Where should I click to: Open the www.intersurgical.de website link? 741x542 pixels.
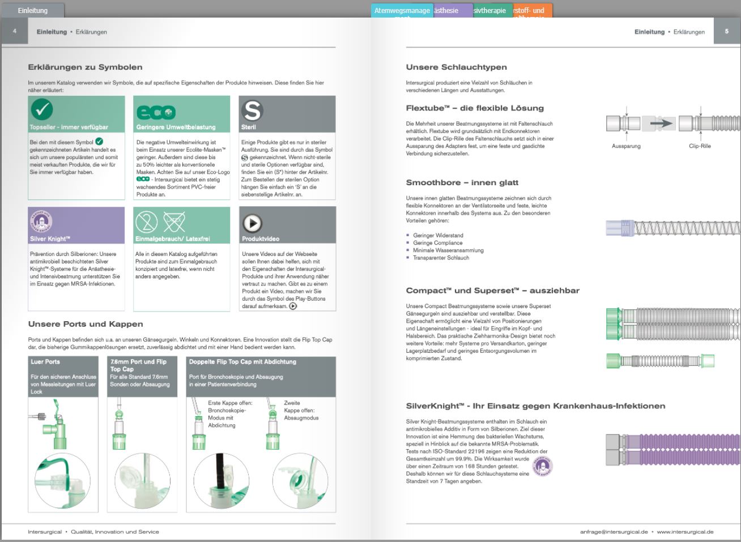(x=685, y=532)
